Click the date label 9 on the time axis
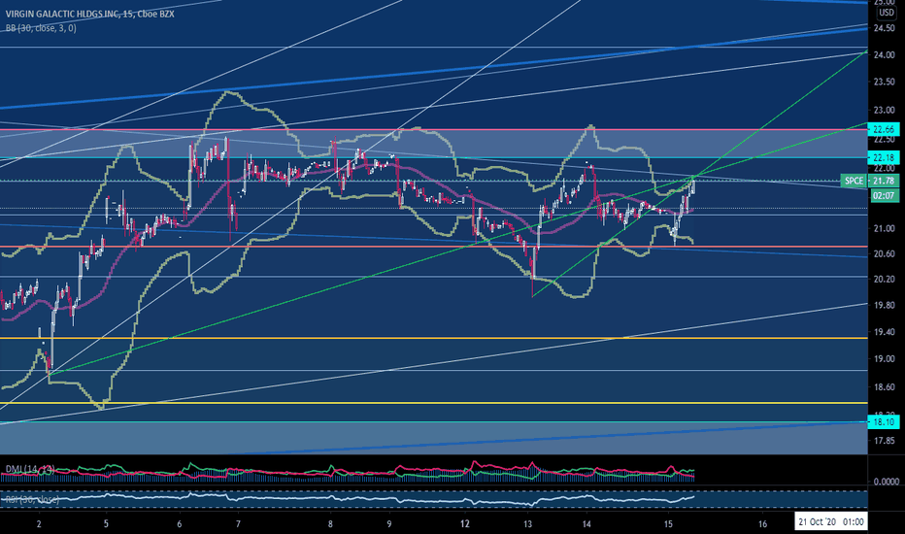Image resolution: width=905 pixels, height=534 pixels. [x=389, y=524]
